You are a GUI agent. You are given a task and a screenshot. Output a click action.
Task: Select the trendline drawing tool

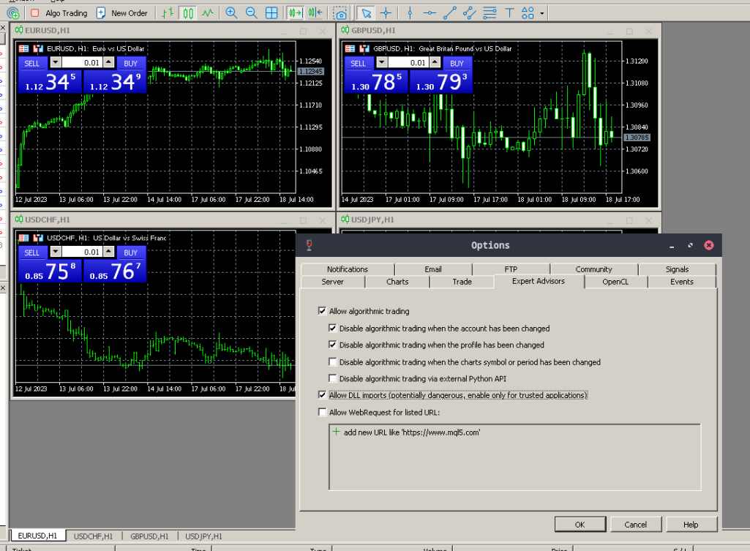click(449, 13)
